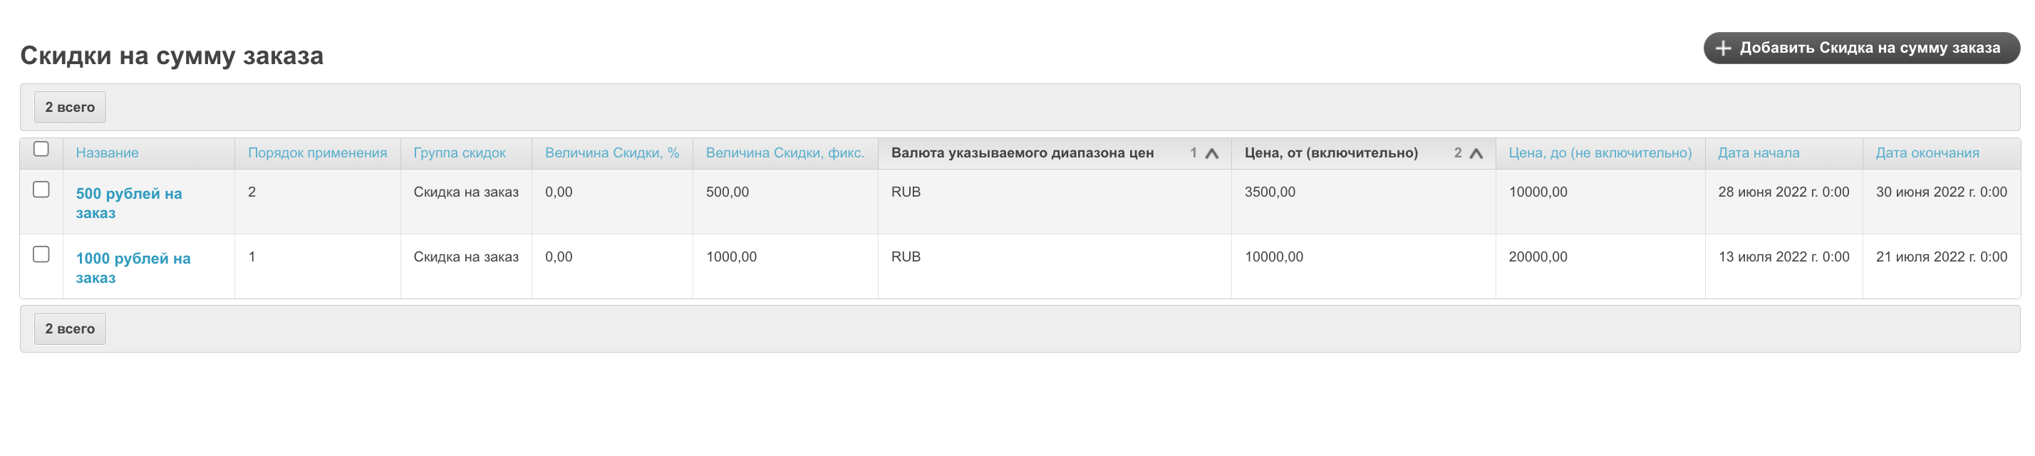2035x456 pixels.
Task: Click Цена, от (включительно) column header
Action: point(1330,153)
